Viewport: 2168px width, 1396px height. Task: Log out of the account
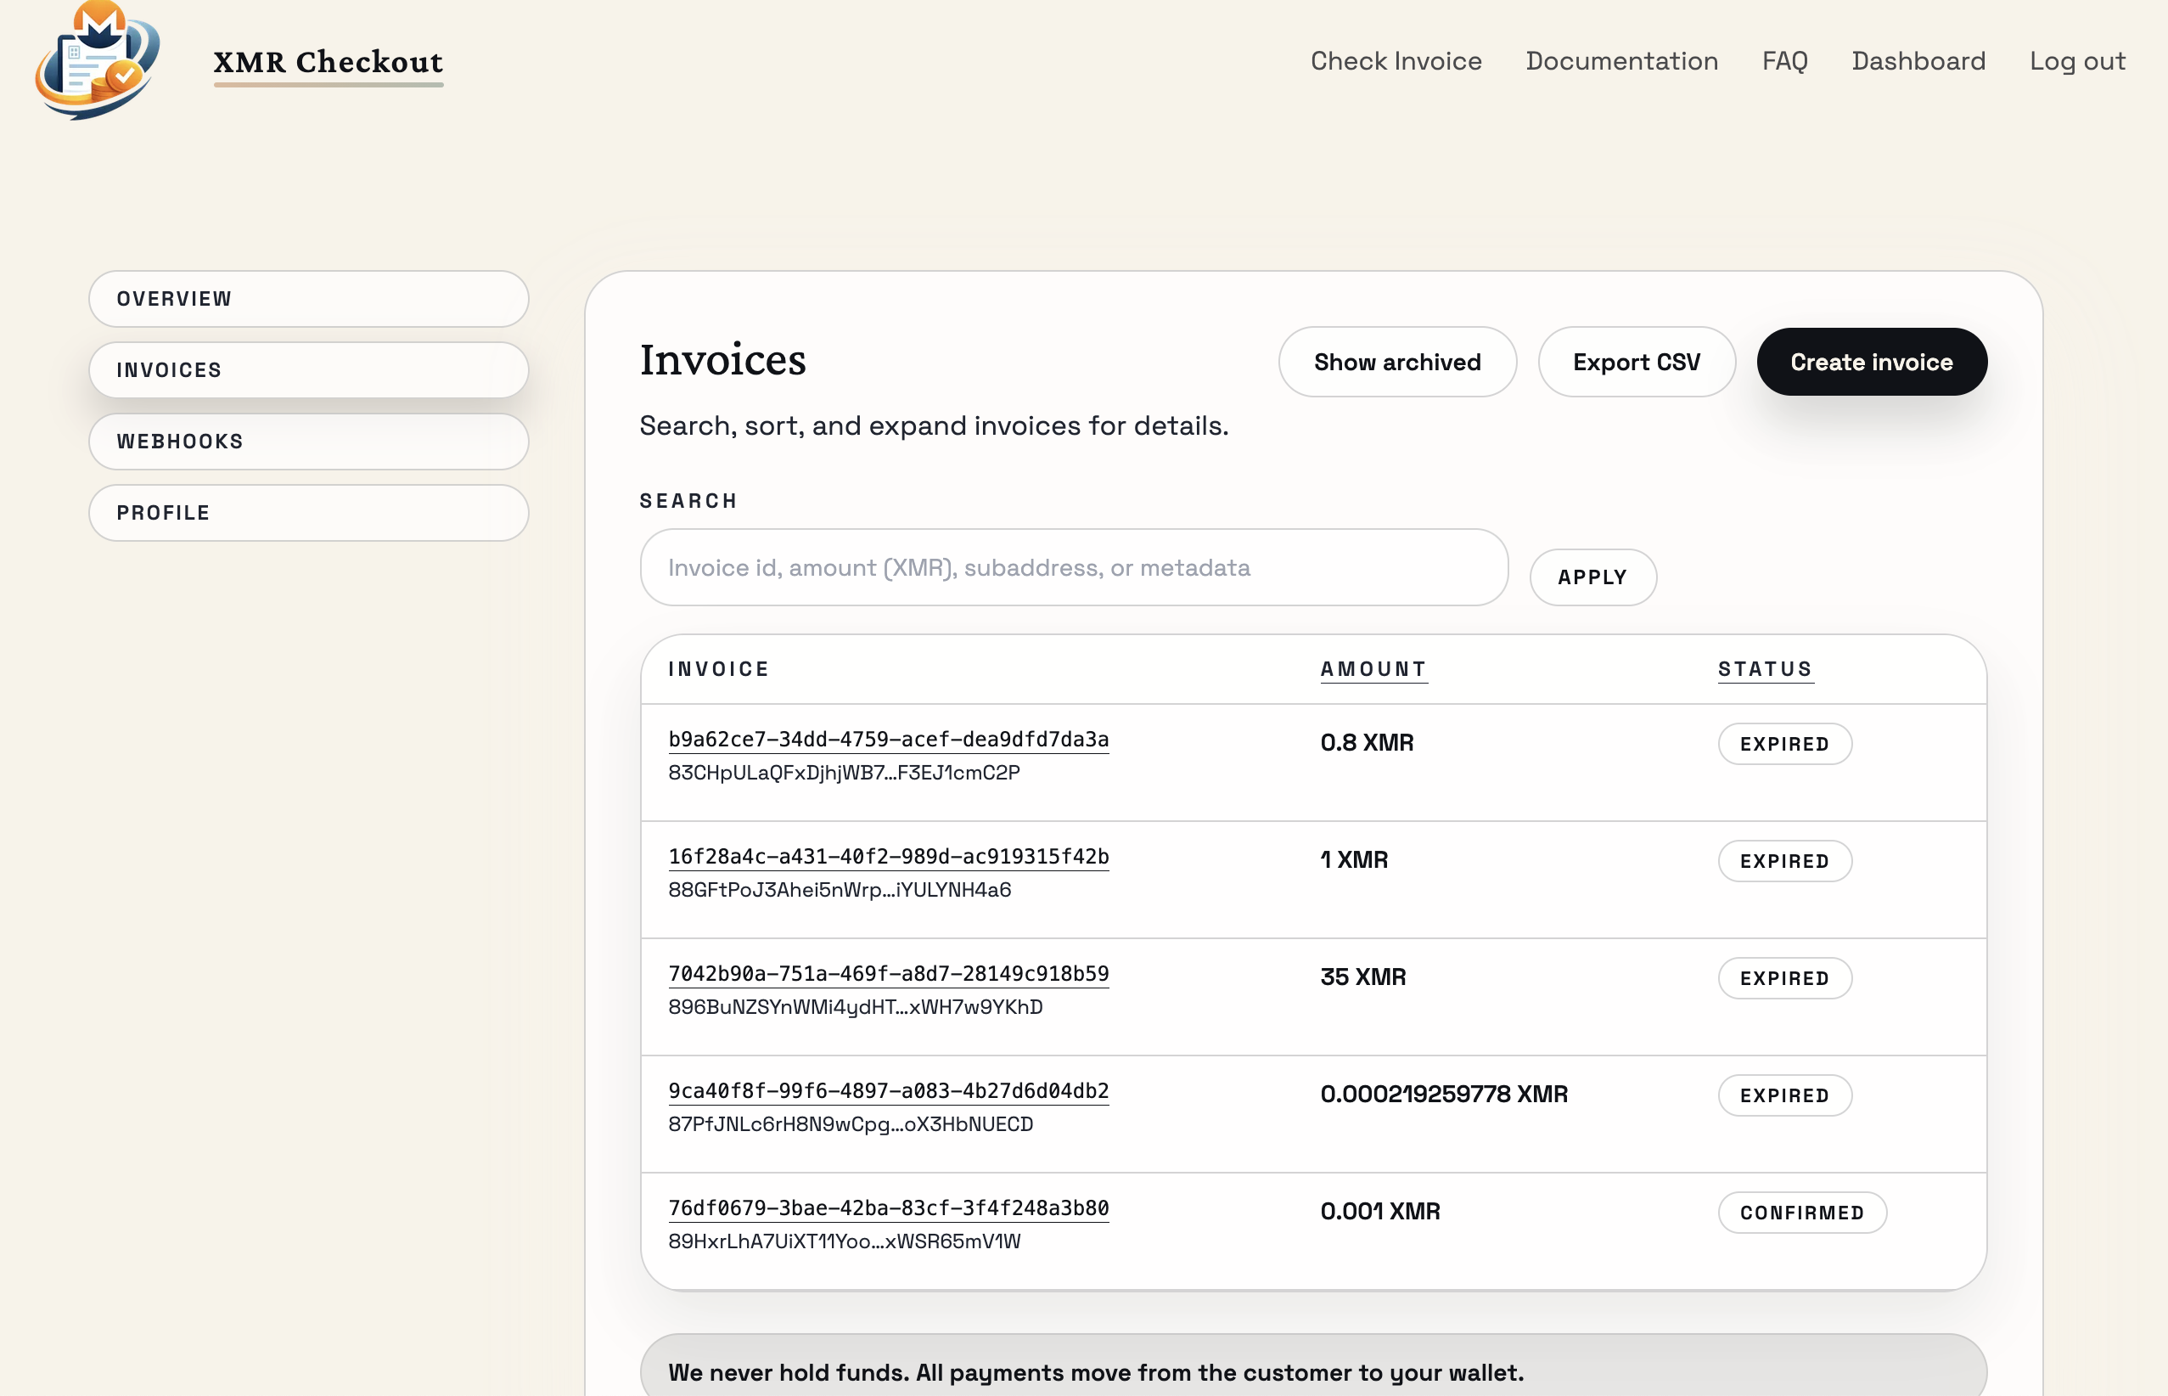tap(2077, 61)
